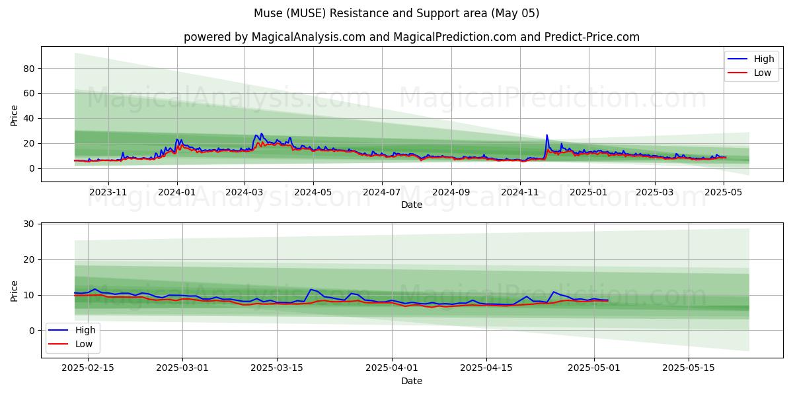793x396 pixels.
Task: Click the '2025-05' top chart x-axis label
Action: tap(723, 192)
